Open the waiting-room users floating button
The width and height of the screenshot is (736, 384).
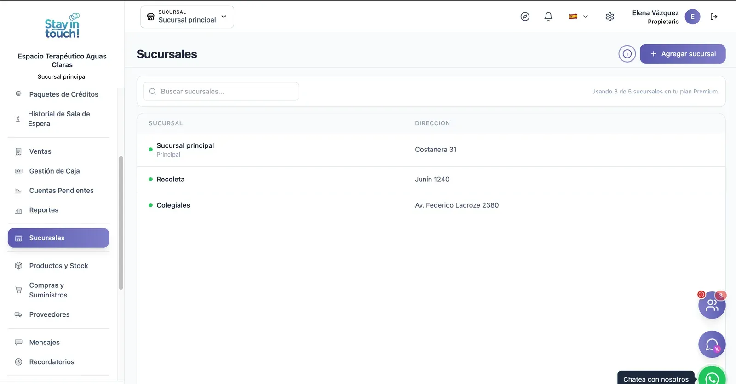pyautogui.click(x=712, y=305)
